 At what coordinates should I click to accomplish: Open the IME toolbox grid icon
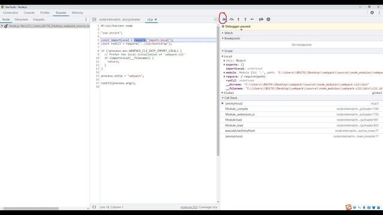point(378,208)
